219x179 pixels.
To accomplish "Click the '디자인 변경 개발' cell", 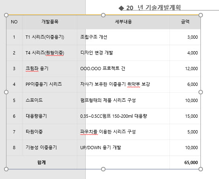I will pyautogui.click(x=123, y=53).
